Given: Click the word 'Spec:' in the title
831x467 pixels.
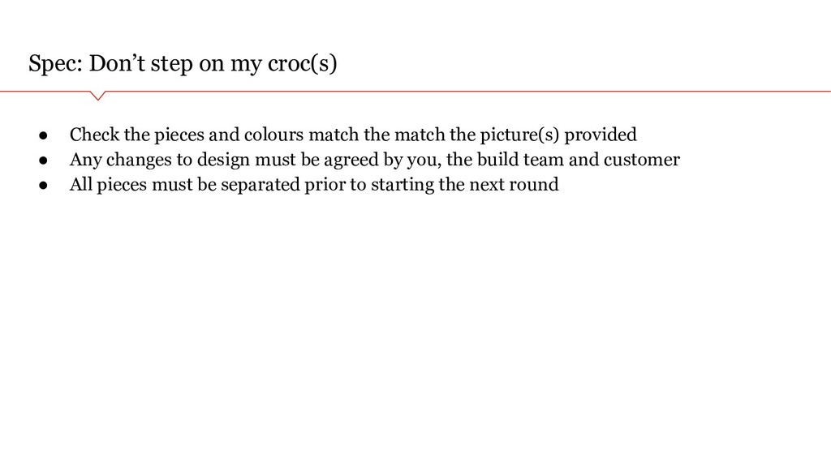Looking at the screenshot, I should [56, 63].
